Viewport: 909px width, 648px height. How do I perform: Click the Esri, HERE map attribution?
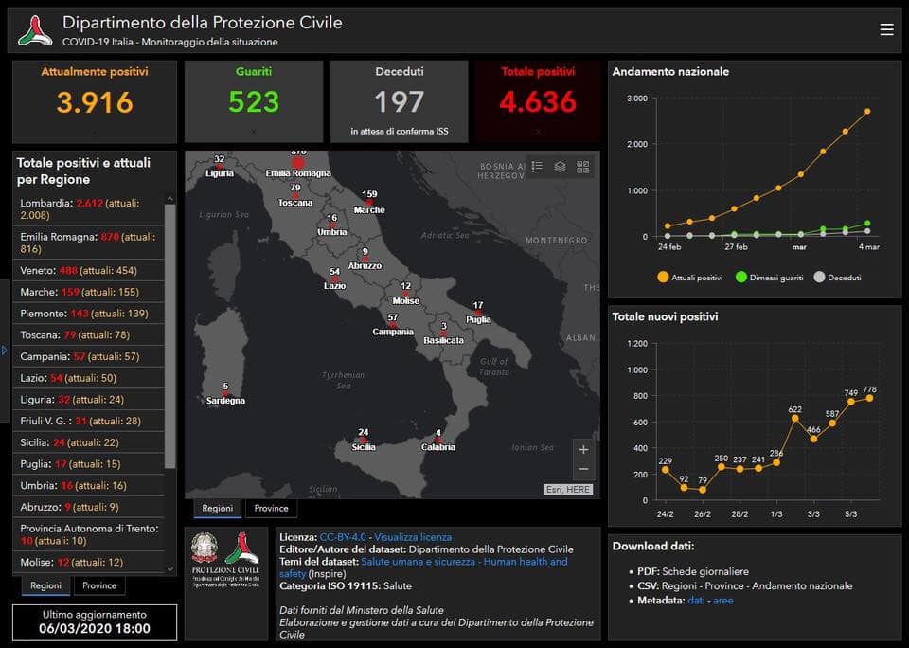568,490
